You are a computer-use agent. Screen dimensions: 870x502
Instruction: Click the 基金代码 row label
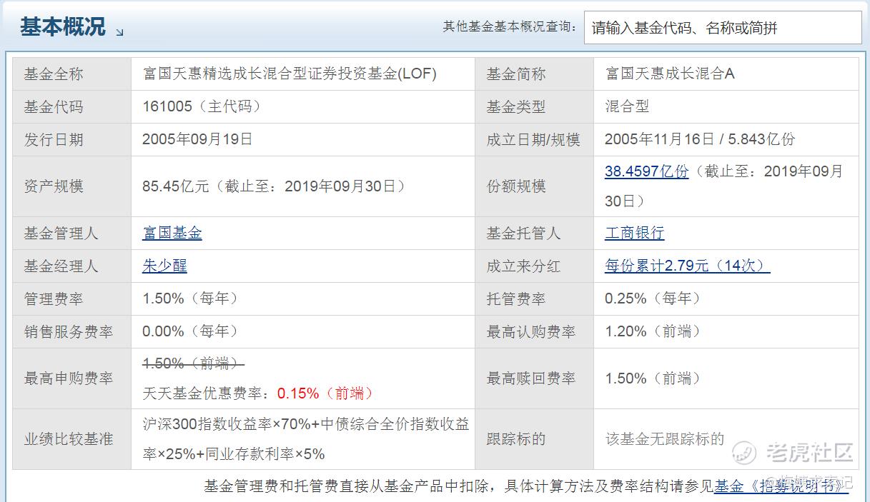(x=54, y=106)
